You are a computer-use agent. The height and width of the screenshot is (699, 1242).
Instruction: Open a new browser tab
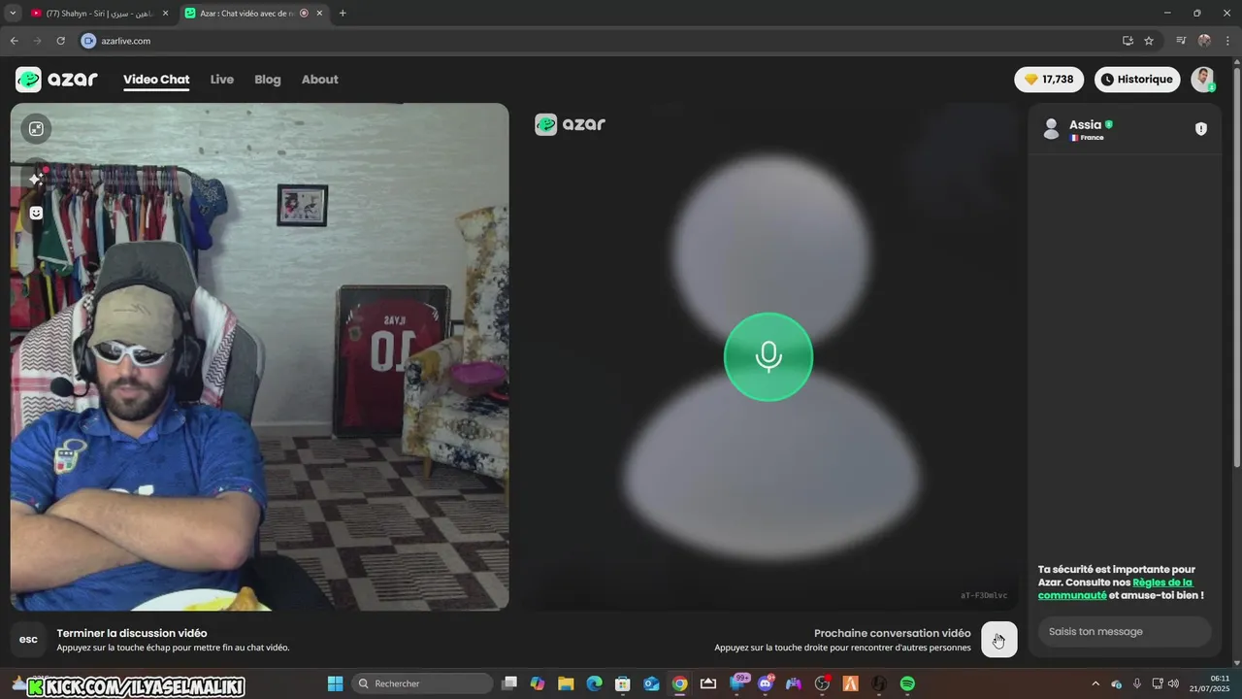(343, 14)
